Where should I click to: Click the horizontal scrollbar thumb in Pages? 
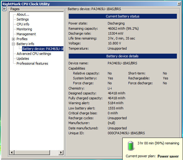pos(32,152)
